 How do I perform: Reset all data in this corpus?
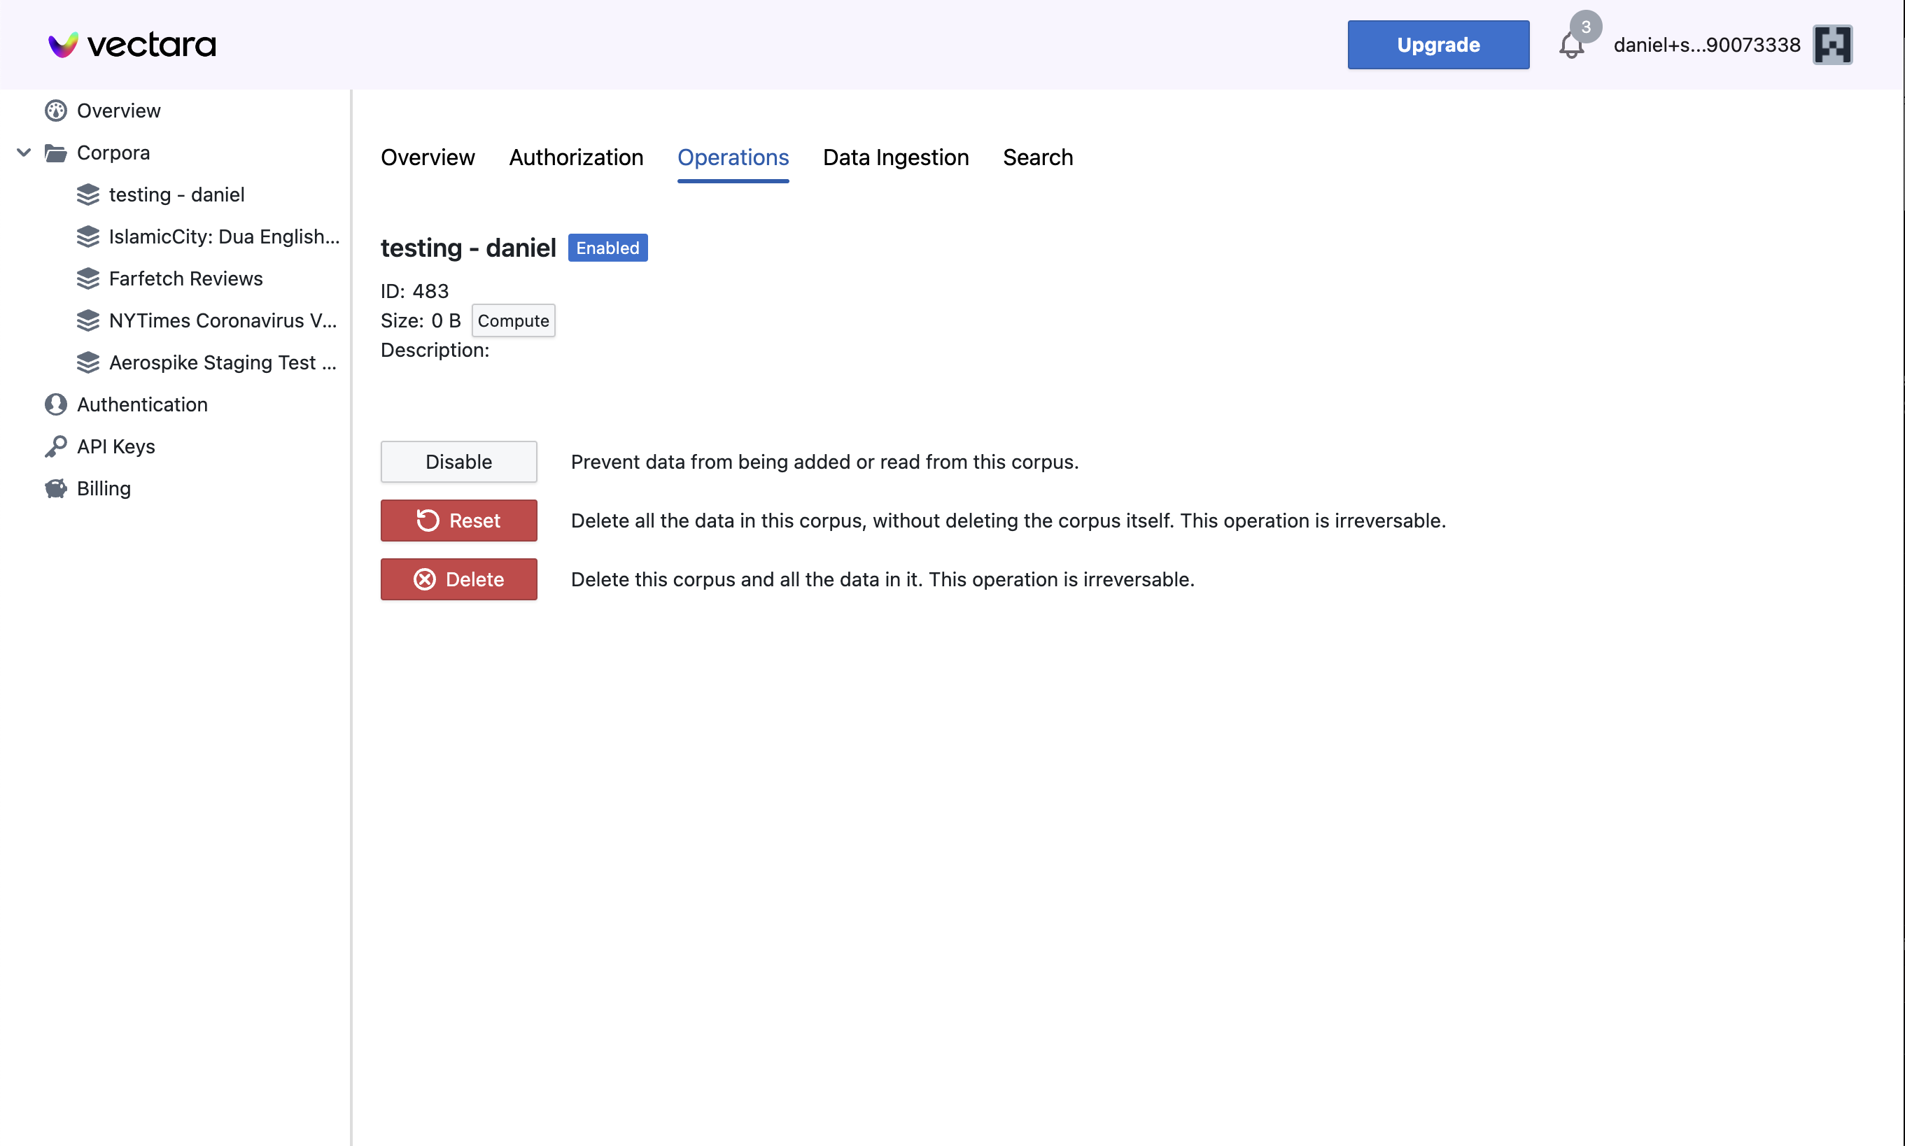pos(458,521)
